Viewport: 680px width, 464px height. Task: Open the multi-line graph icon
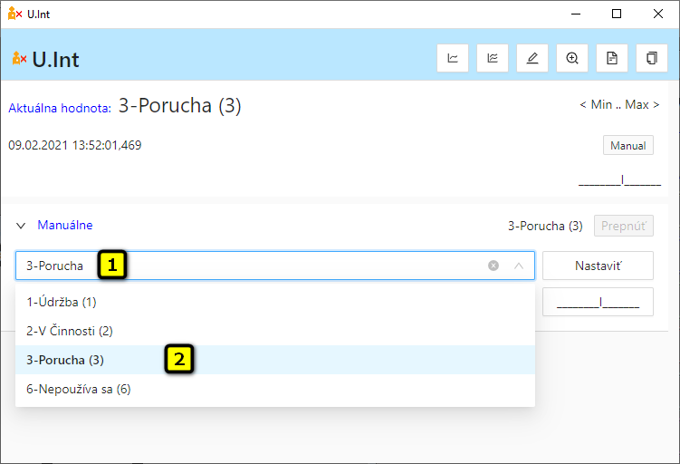(x=493, y=58)
